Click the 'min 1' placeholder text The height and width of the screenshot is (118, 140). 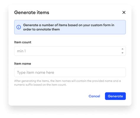point(21,51)
